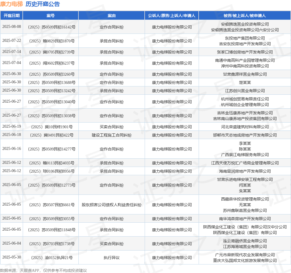Click defendant 安徽腾逸置业投资有限公司六安分公司

click(245, 30)
